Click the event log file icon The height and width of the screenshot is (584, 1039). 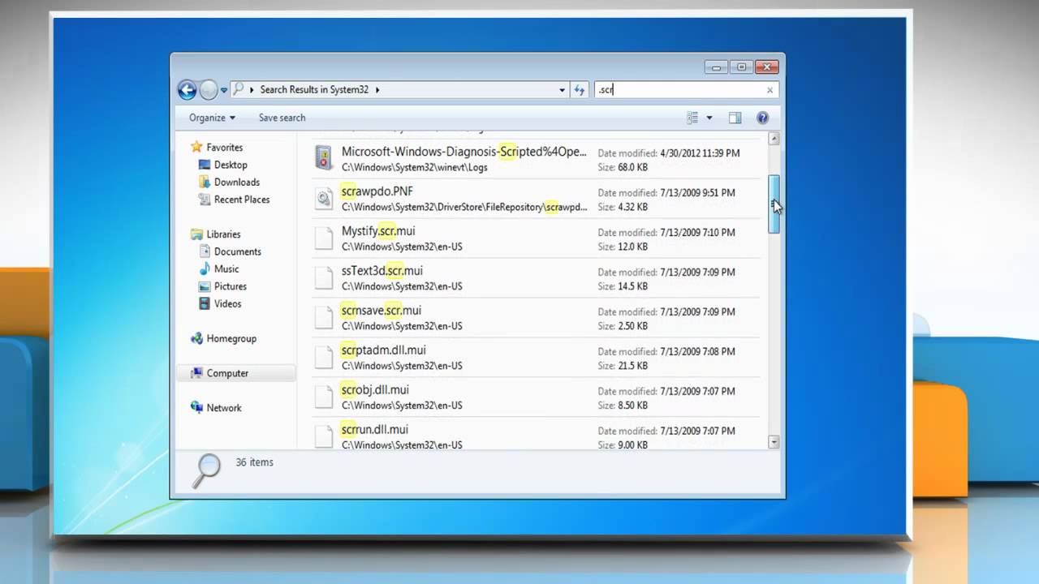pyautogui.click(x=324, y=158)
